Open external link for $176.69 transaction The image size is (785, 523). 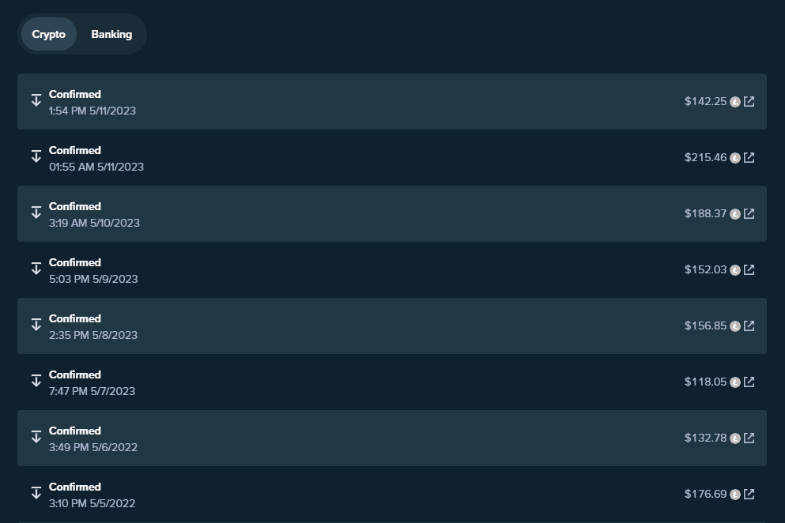[749, 494]
